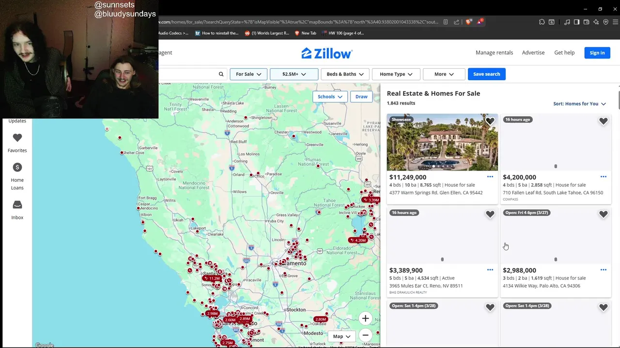Viewport: 620px width, 348px height.
Task: Open the Map type dropdown on the map
Action: click(x=341, y=336)
